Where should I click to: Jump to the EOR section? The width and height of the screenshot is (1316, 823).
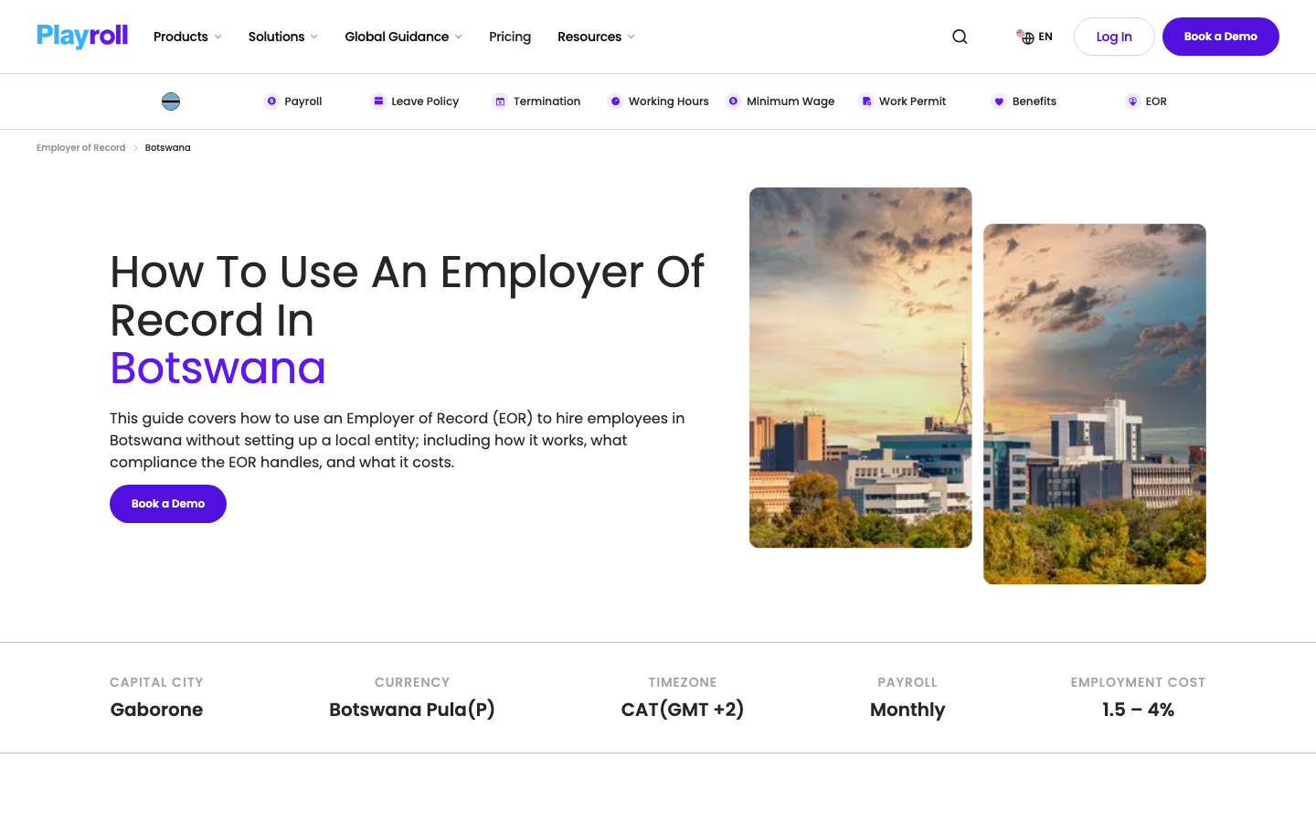click(x=1146, y=102)
